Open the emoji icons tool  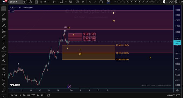click(x=4, y=48)
